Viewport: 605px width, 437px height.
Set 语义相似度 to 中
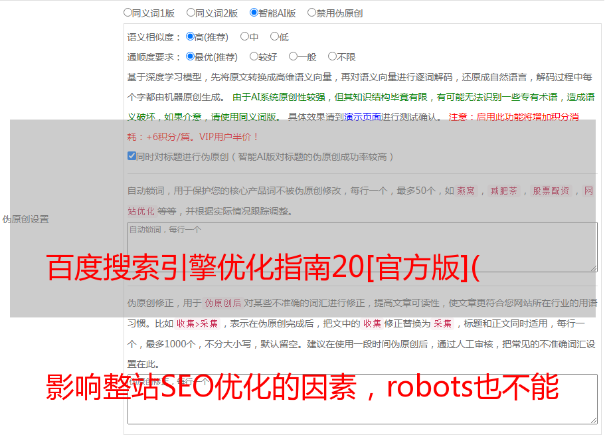coord(244,37)
